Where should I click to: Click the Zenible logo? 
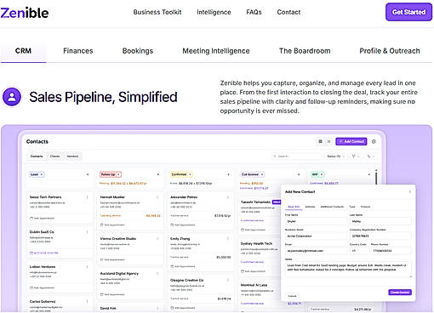click(x=25, y=13)
